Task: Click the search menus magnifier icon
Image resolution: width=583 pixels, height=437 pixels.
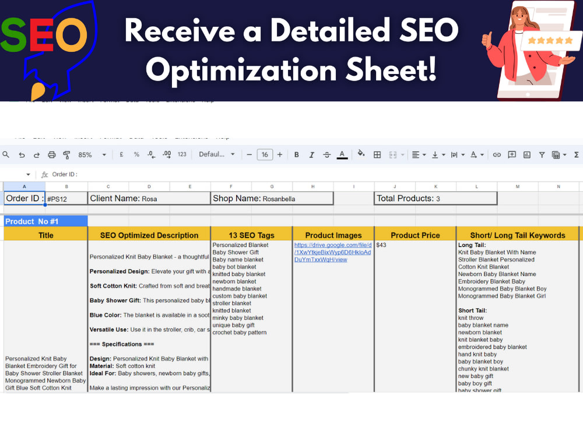Action: pos(6,154)
